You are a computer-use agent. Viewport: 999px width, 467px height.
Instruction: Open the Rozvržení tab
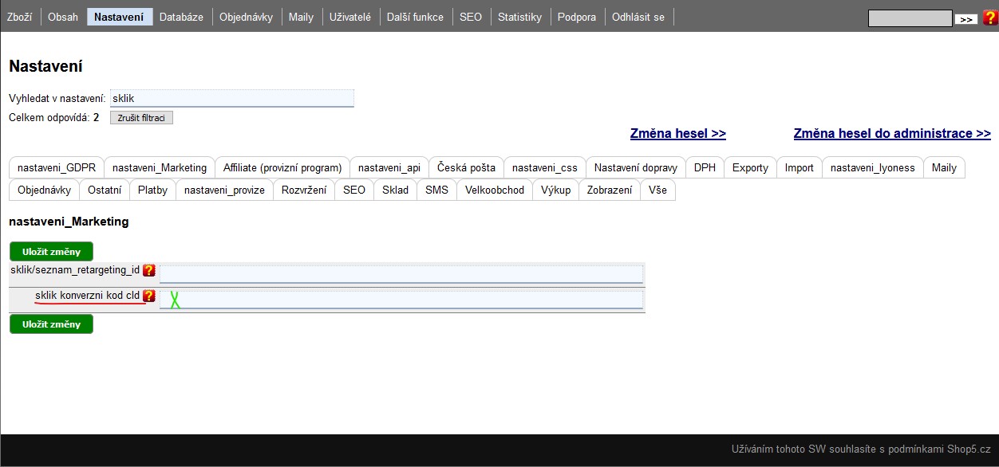[304, 190]
